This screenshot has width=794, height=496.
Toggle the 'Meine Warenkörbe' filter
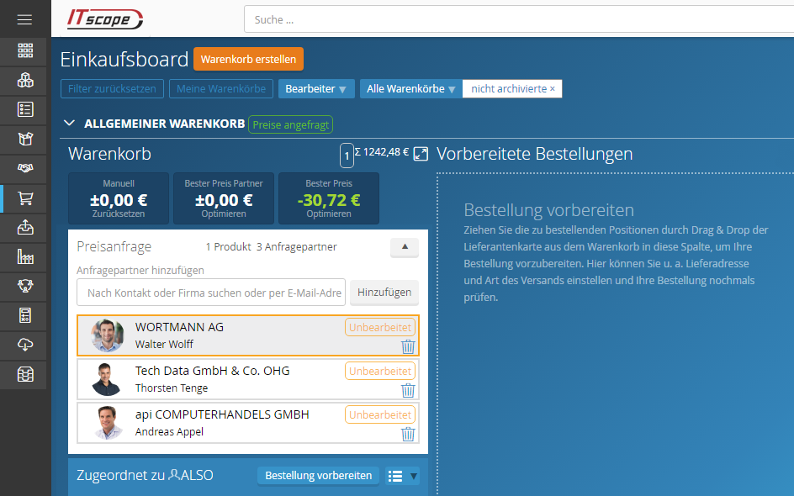pyautogui.click(x=221, y=89)
